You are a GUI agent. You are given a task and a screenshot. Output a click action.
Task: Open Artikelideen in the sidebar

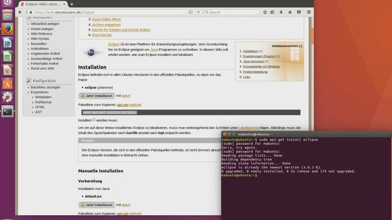click(x=39, y=49)
